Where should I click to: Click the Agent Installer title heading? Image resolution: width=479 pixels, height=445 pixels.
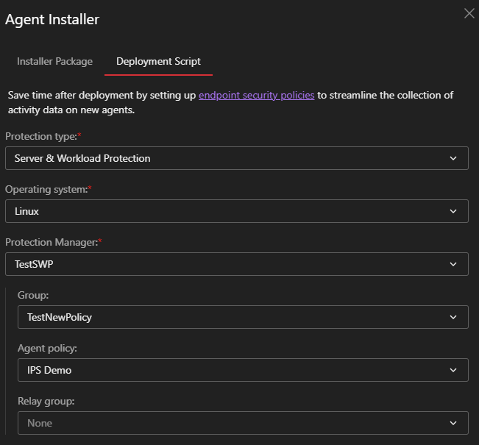(52, 20)
